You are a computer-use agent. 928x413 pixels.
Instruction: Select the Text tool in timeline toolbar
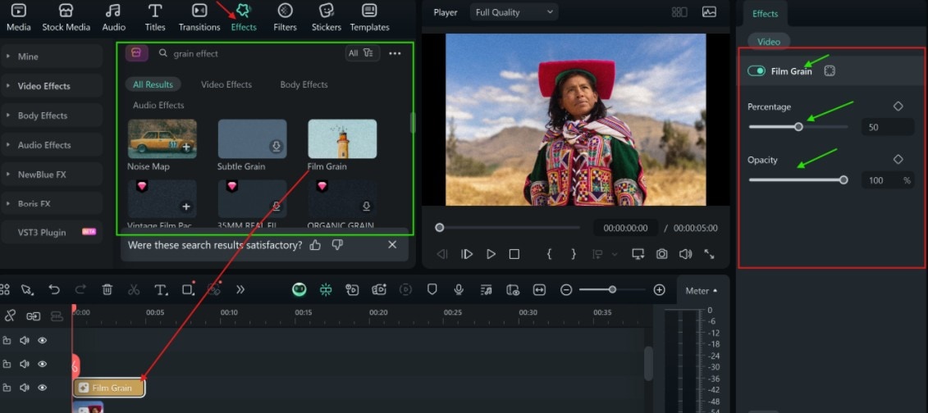(x=160, y=289)
